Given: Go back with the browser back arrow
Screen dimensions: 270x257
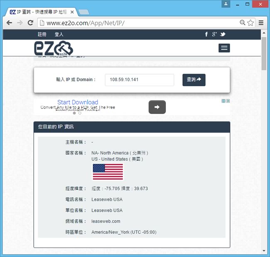Looking at the screenshot, I should tap(9, 23).
